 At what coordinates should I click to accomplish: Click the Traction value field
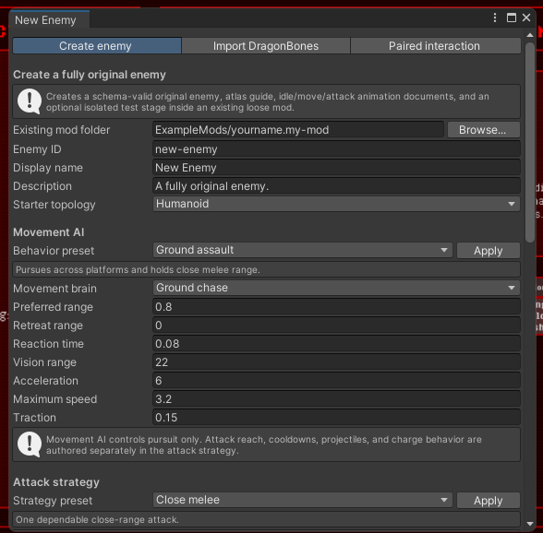(336, 418)
